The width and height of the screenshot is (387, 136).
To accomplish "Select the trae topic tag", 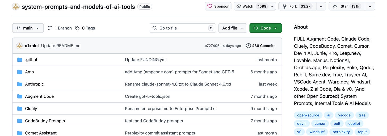I will (x=362, y=115).
